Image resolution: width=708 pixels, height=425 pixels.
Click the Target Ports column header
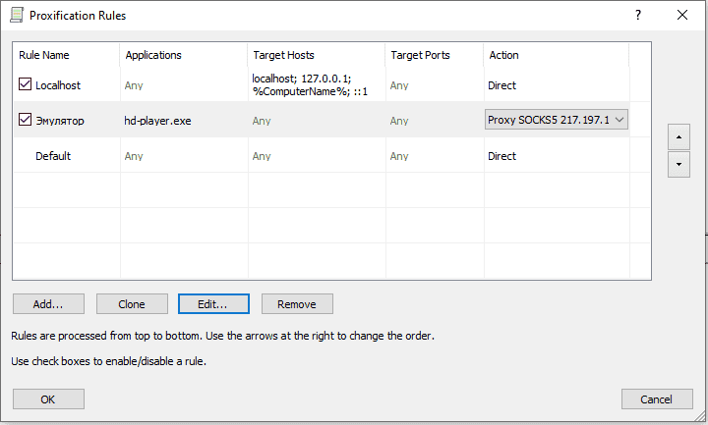(x=420, y=55)
